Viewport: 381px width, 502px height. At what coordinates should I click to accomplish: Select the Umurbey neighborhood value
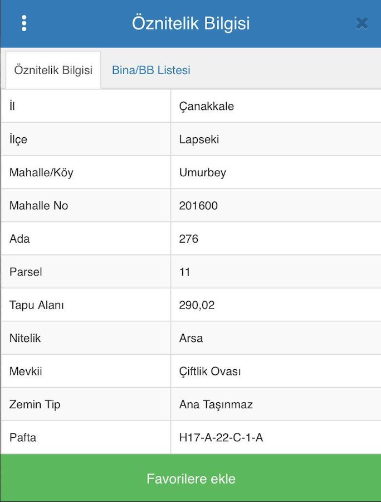point(203,172)
